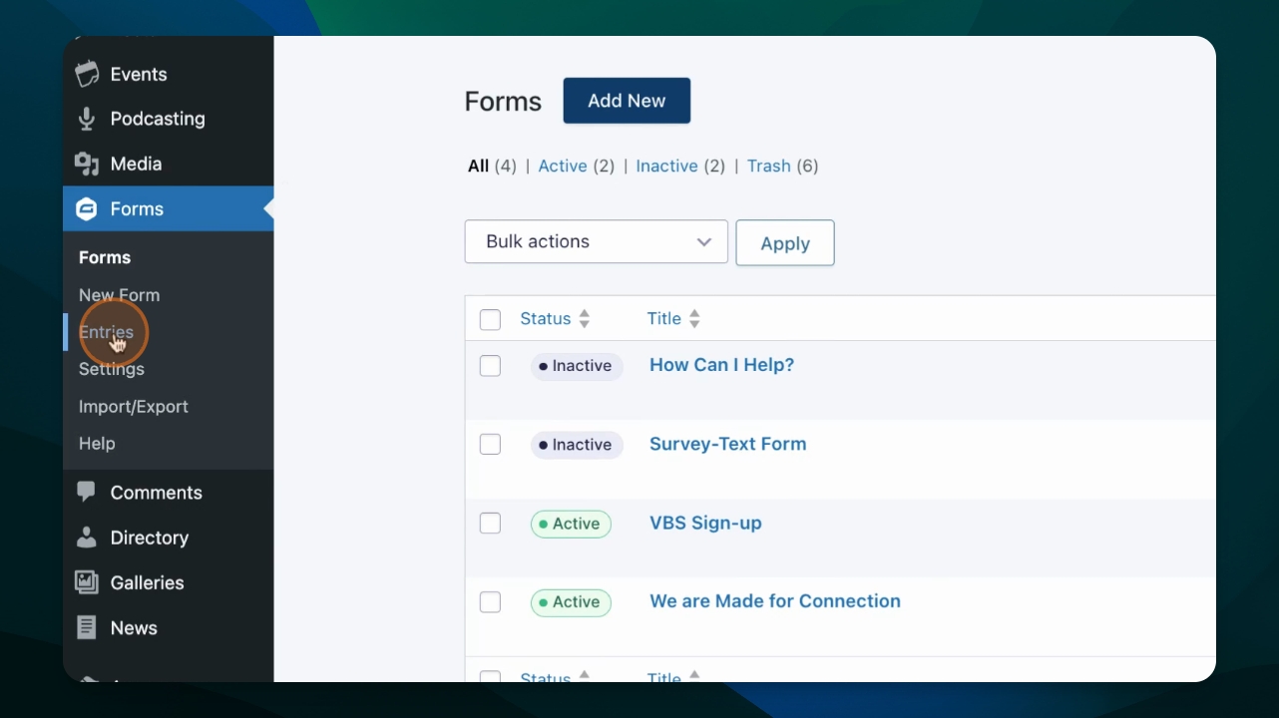Click the Apply bulk action button
The width and height of the screenshot is (1279, 718).
[785, 243]
